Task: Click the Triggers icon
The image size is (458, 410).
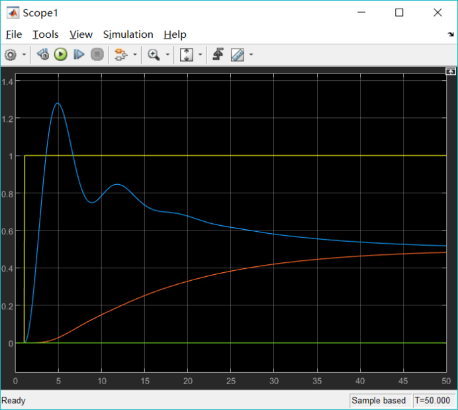Action: point(218,54)
